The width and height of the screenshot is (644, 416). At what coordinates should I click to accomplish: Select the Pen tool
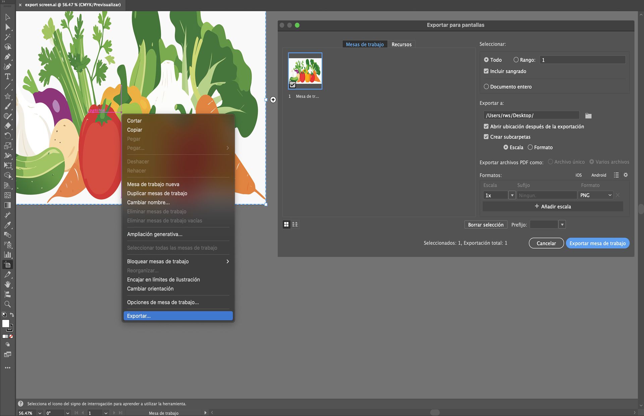8,56
